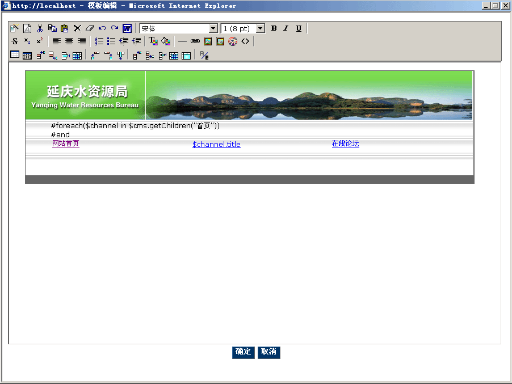Image resolution: width=512 pixels, height=384 pixels.
Task: Toggle bold formatting with the B button
Action: click(274, 28)
